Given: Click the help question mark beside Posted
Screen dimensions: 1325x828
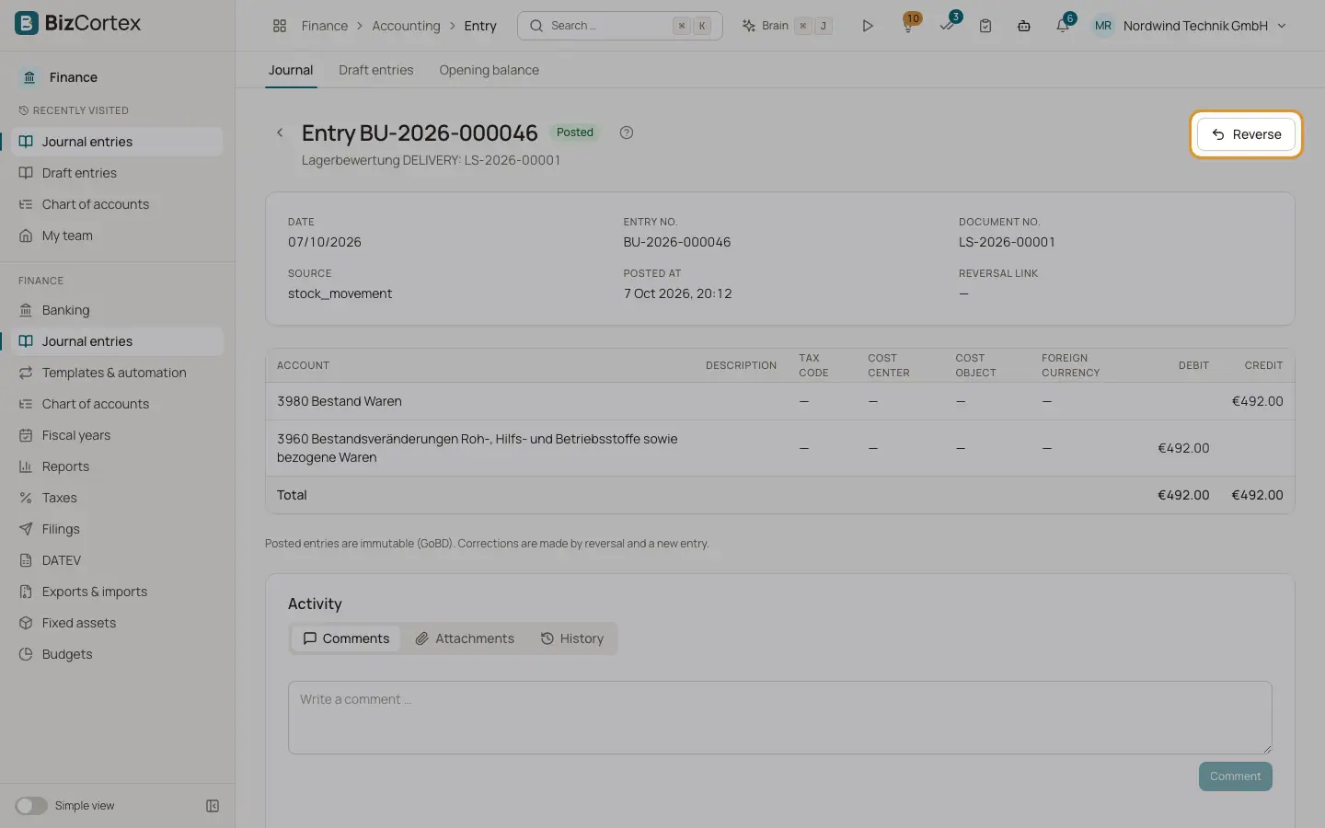Looking at the screenshot, I should (x=627, y=132).
